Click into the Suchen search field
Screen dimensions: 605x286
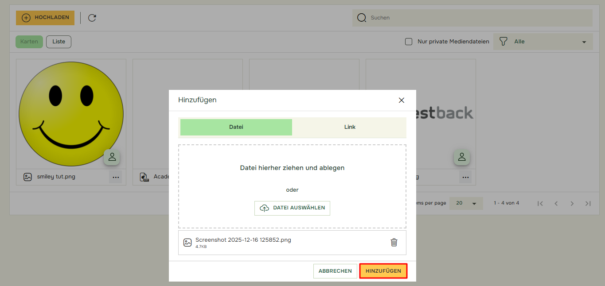tap(479, 18)
